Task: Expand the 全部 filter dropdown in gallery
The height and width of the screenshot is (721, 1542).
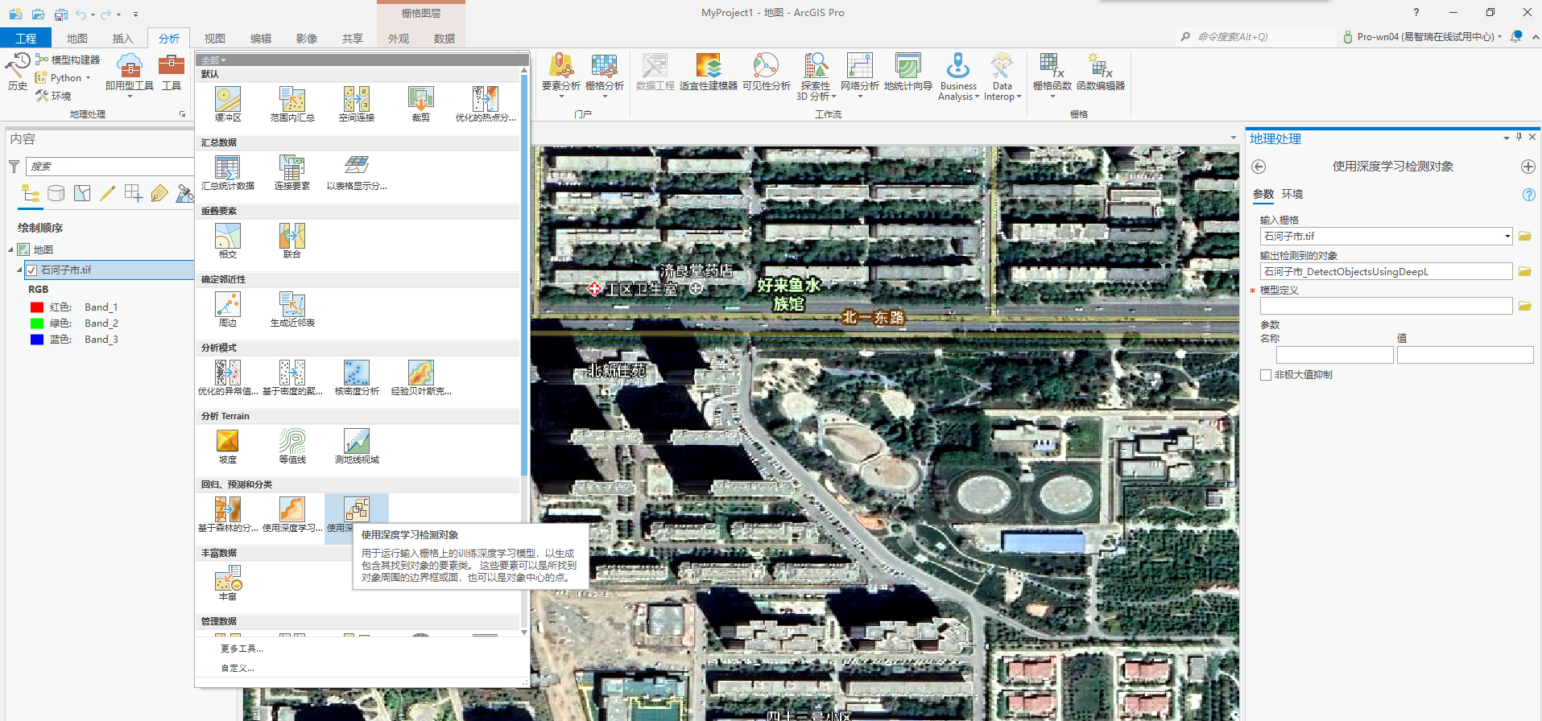Action: click(x=214, y=60)
